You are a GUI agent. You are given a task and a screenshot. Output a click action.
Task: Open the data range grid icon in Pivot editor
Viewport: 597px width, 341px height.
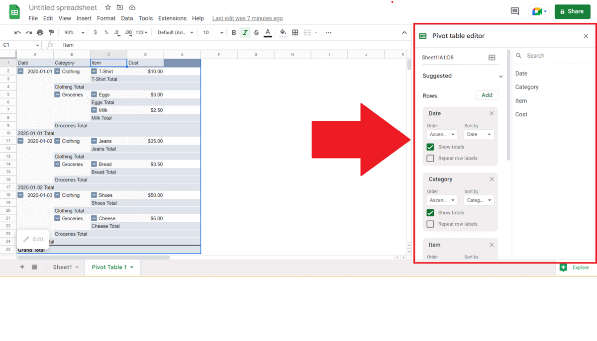492,57
